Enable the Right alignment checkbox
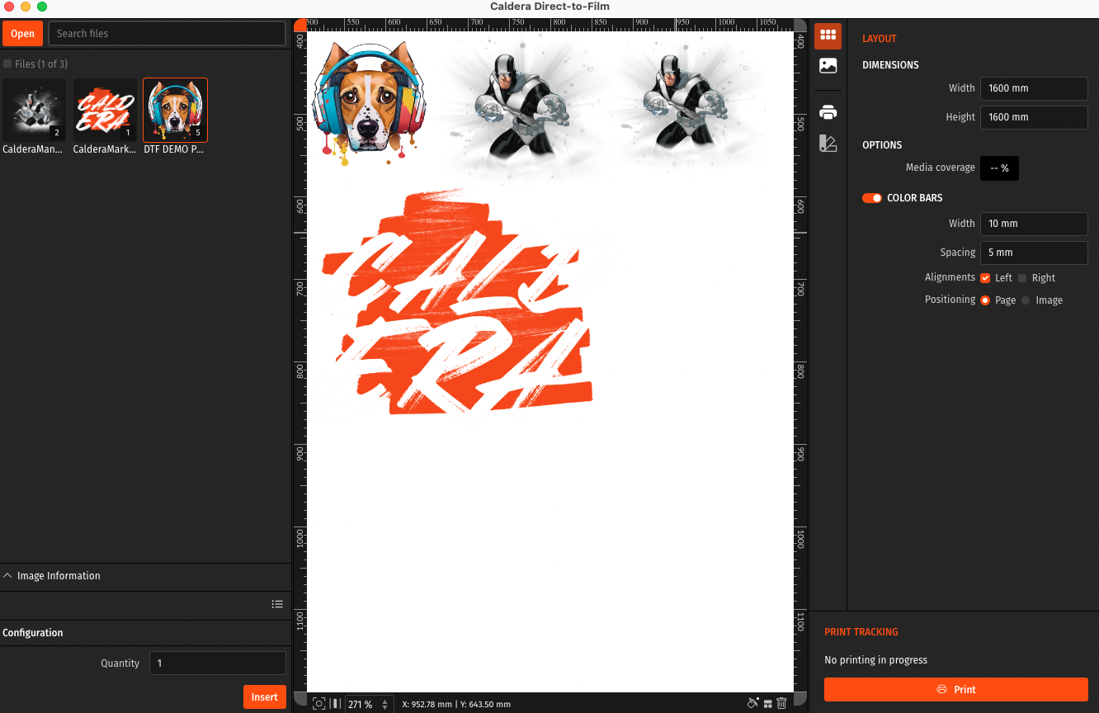1099x713 pixels. (1022, 278)
